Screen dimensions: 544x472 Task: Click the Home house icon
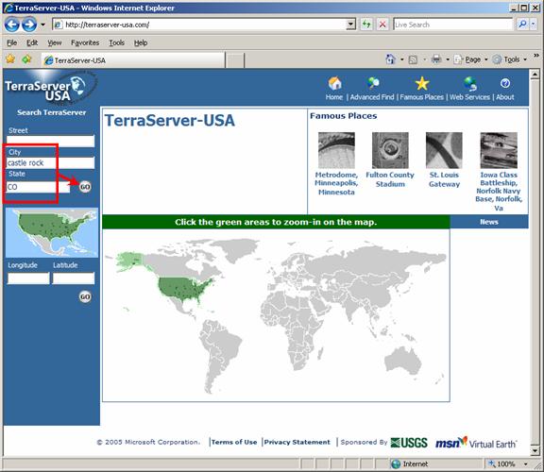click(334, 84)
